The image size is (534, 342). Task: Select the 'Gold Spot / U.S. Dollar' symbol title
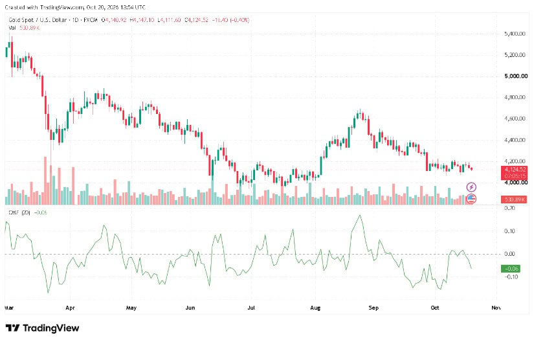[38, 20]
